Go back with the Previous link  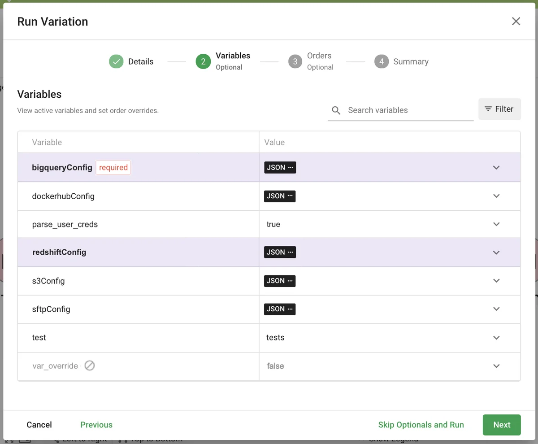[x=96, y=425]
